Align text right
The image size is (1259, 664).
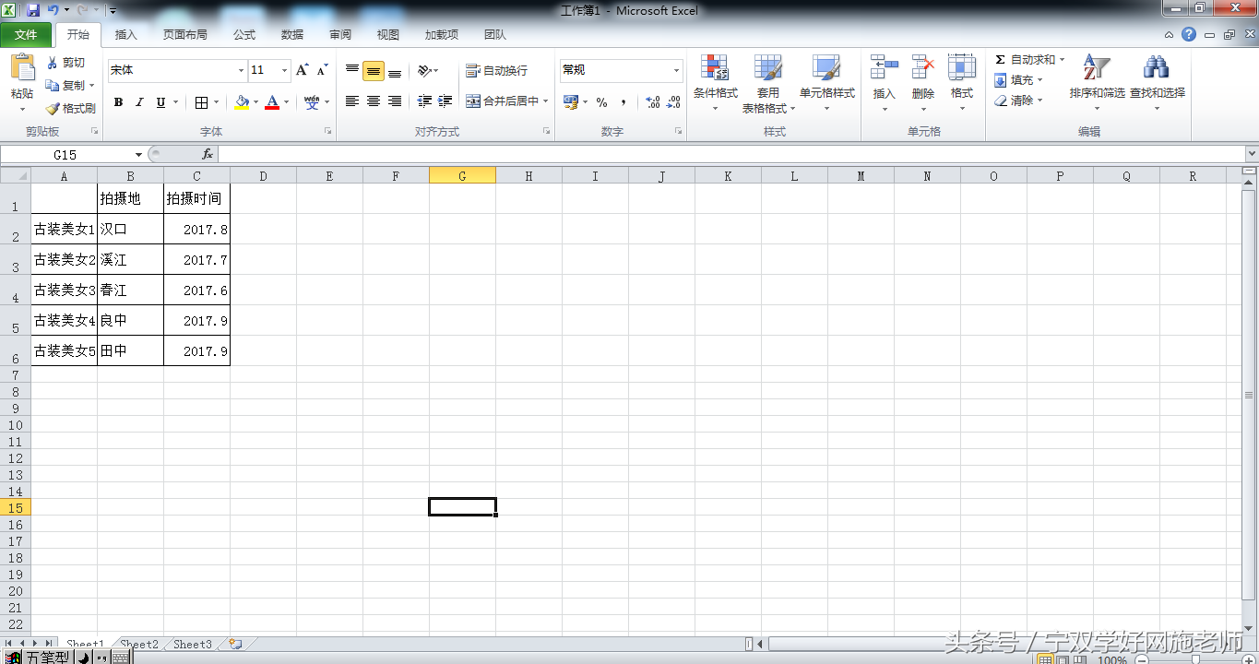395,101
